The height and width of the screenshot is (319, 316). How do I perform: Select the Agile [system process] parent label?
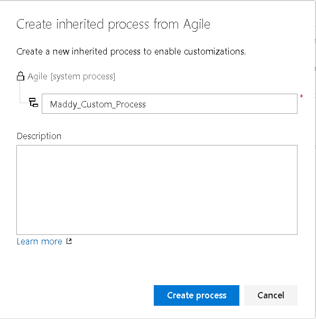coord(71,77)
